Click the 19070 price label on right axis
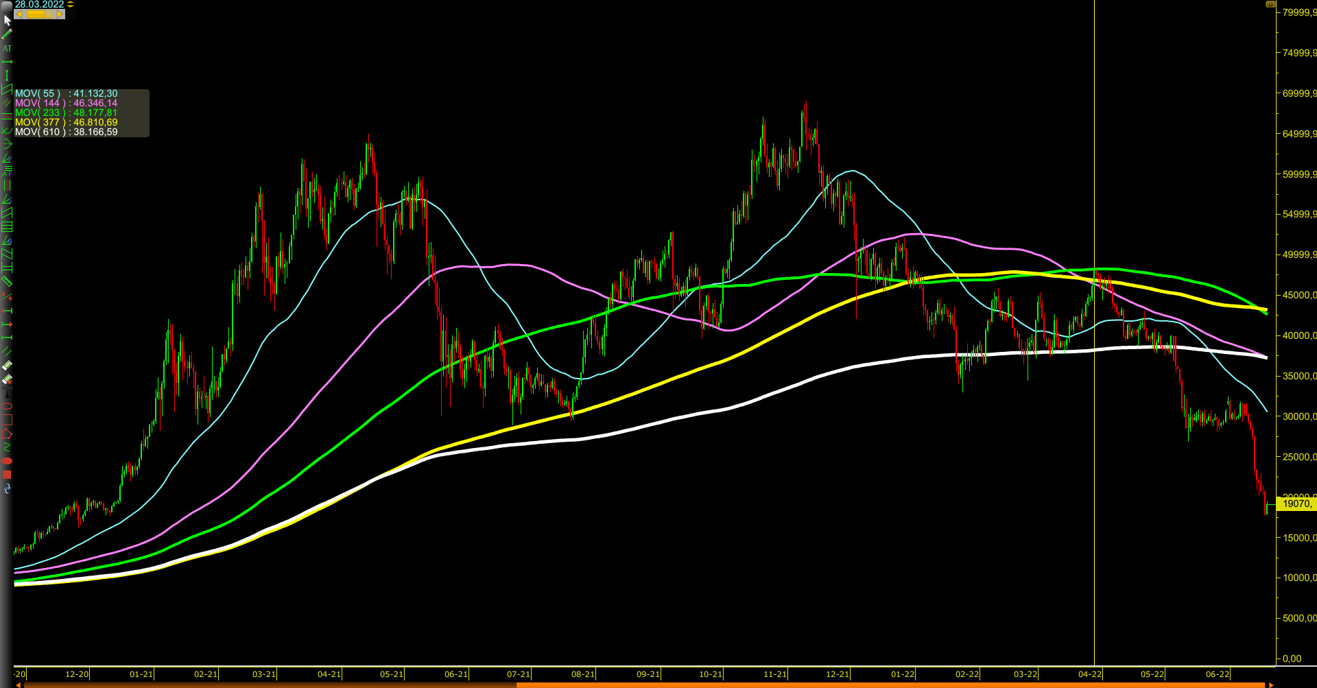Image resolution: width=1317 pixels, height=688 pixels. tap(1298, 503)
